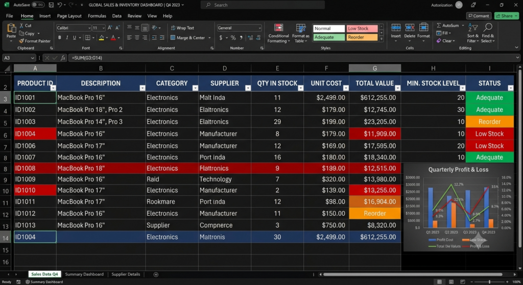
Task: Click the Comment button
Action: 479,16
